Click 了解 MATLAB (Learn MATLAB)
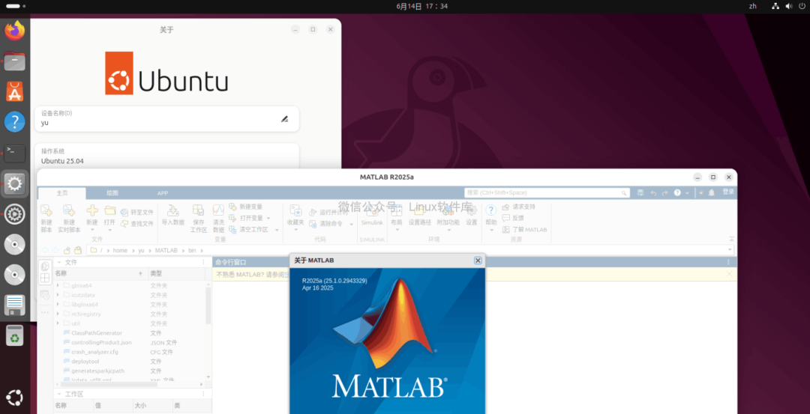Screen dimensions: 810x414 click(524, 229)
